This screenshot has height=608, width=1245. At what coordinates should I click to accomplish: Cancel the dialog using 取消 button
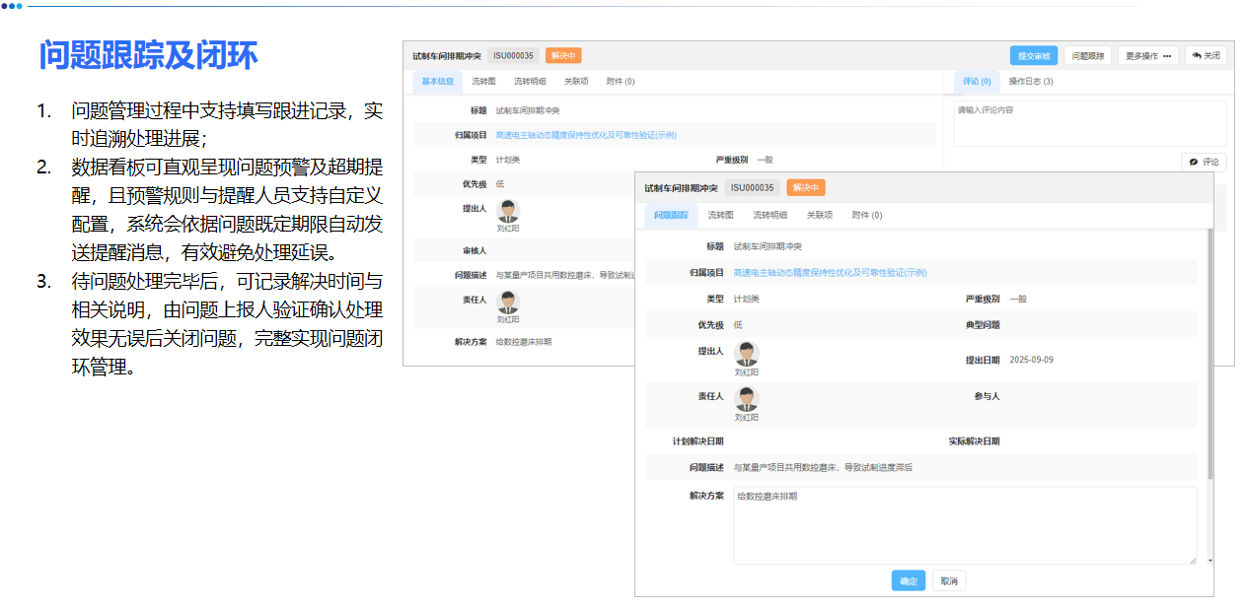(x=948, y=580)
